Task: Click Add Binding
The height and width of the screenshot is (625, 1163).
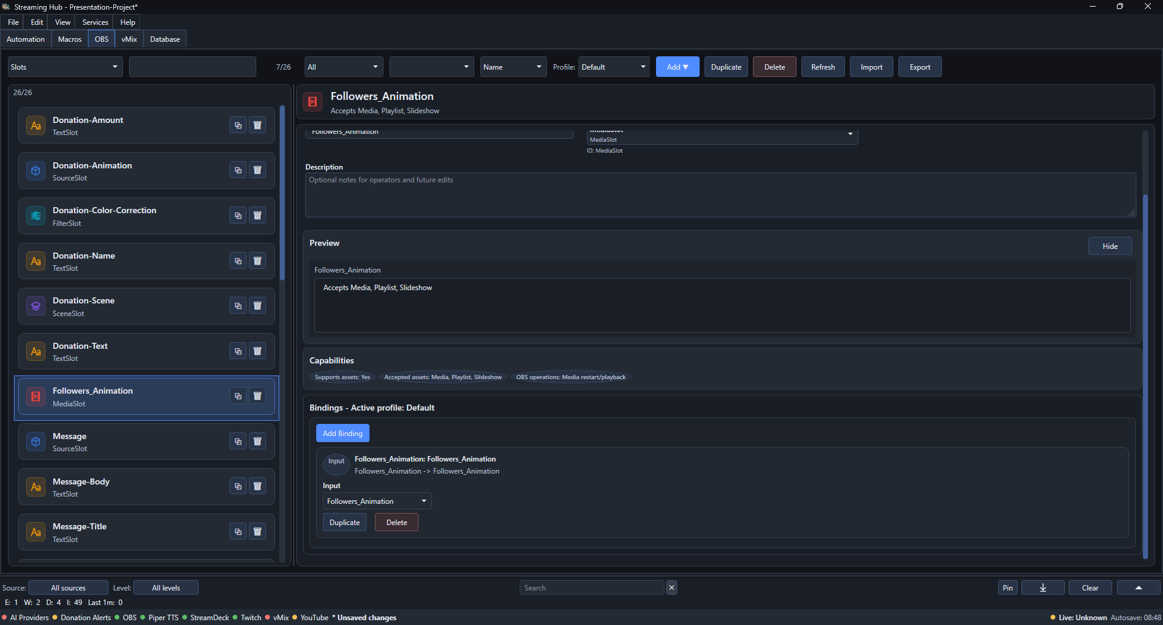Action: tap(342, 433)
